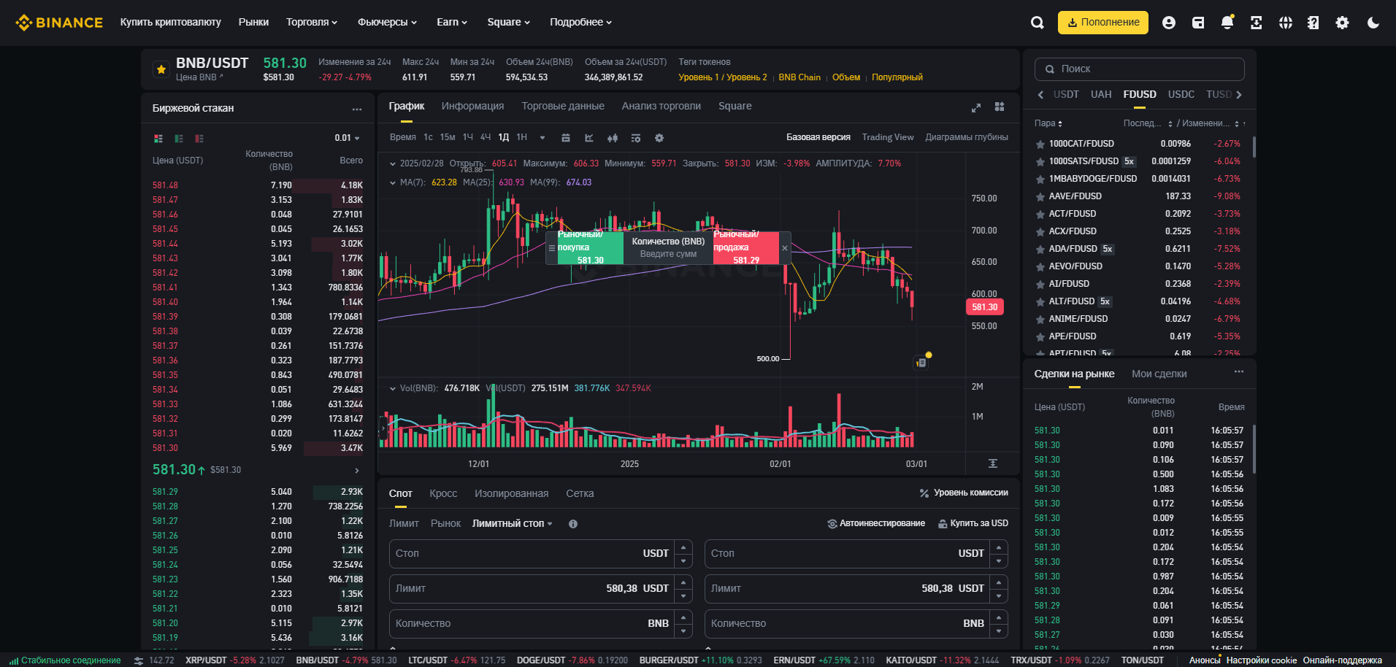1396x667 pixels.
Task: Open order book three-dot menu
Action: click(356, 109)
